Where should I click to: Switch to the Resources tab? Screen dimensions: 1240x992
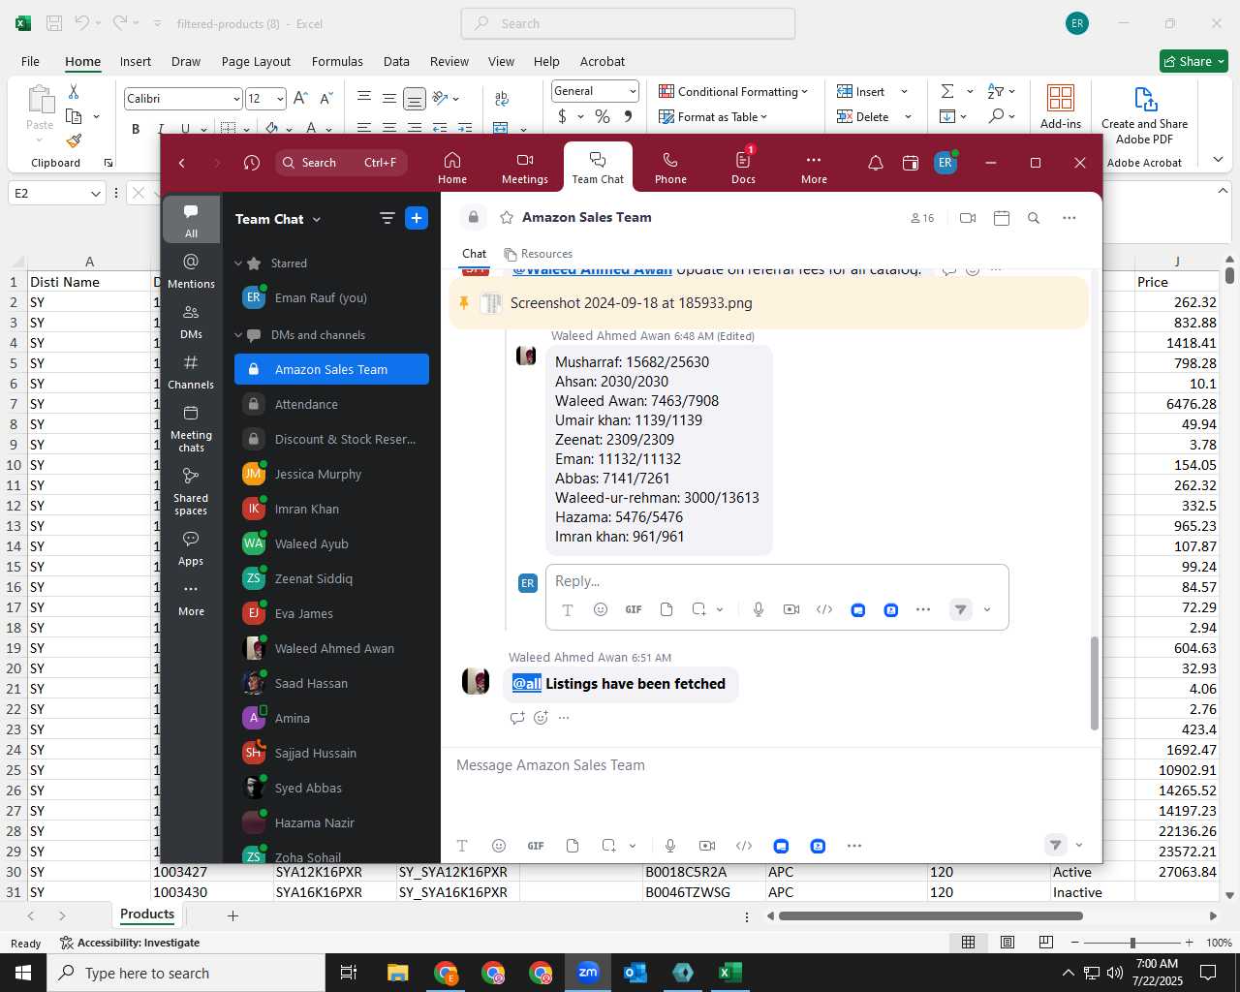(539, 254)
